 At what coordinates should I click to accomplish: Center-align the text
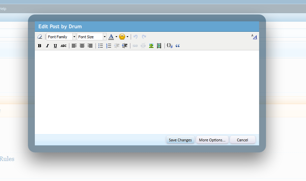point(82,46)
